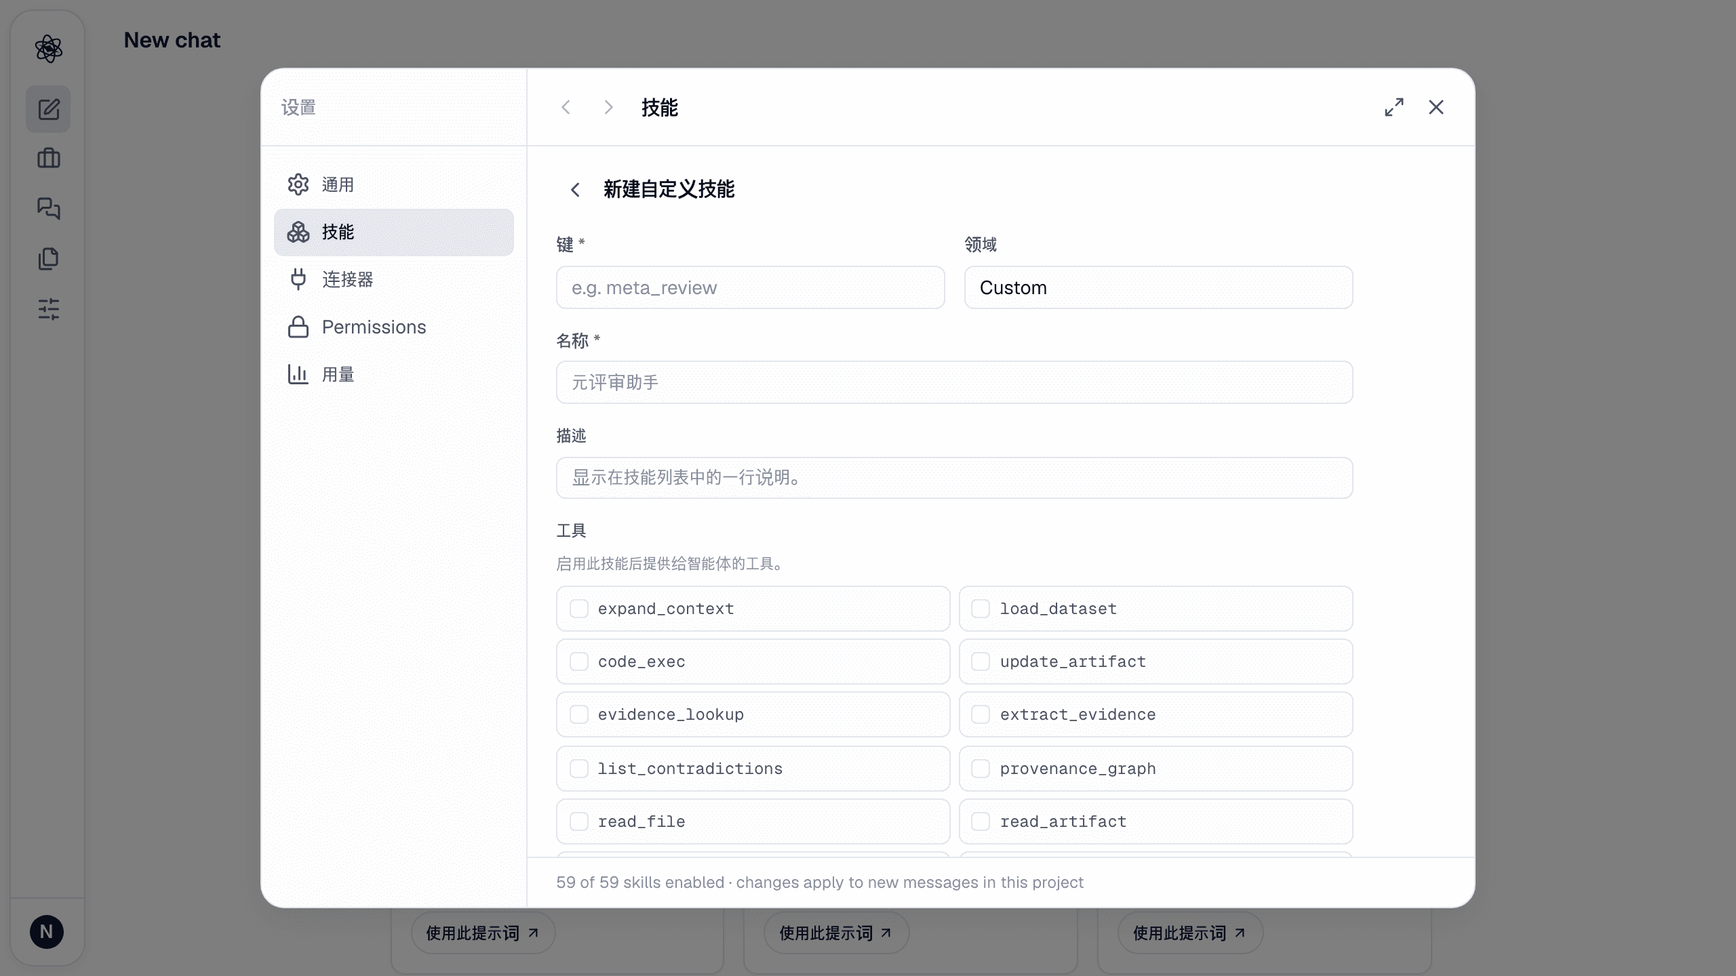The image size is (1736, 976).
Task: Click the lock icon beside Permissions
Action: 298,327
